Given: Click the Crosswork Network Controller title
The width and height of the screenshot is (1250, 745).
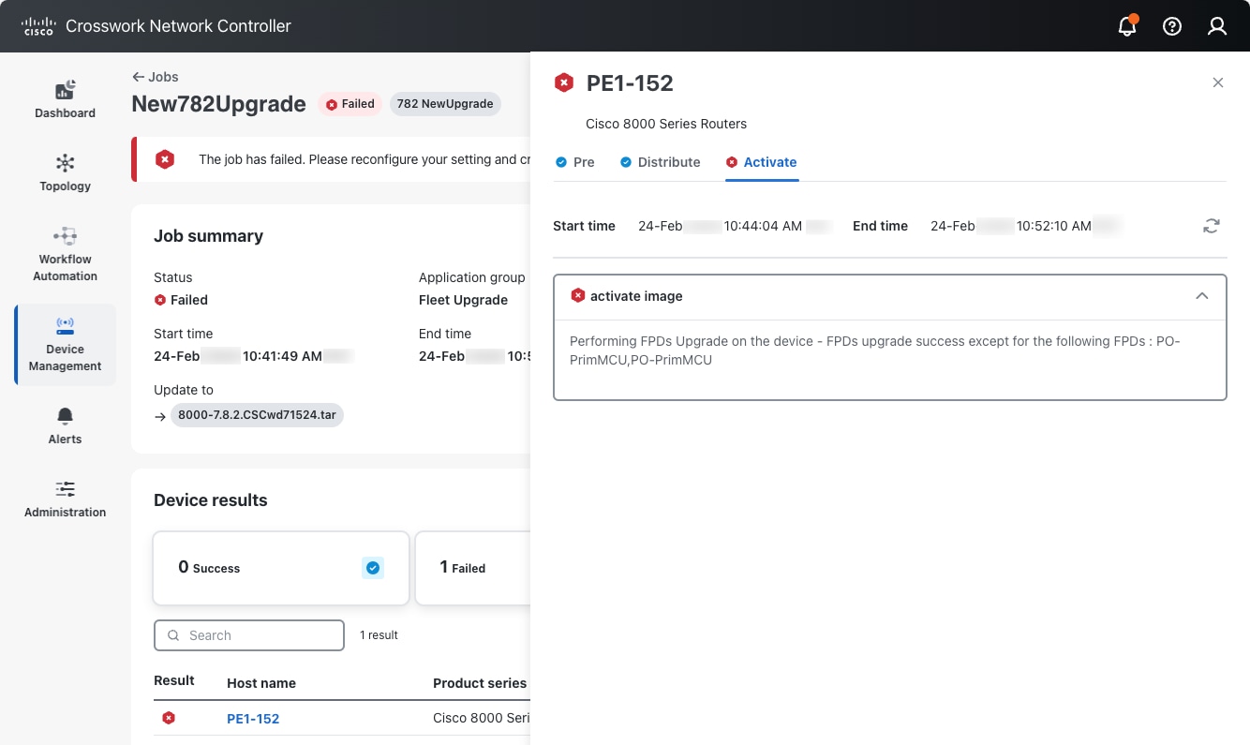Looking at the screenshot, I should pos(178,26).
